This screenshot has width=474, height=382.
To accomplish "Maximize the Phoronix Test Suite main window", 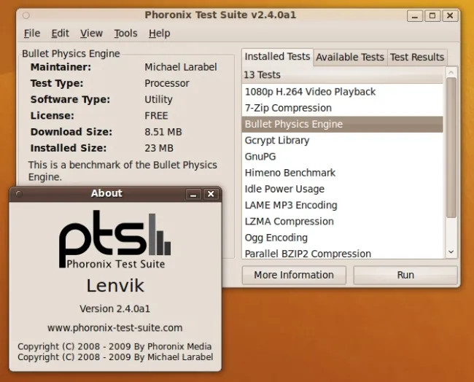I will coord(432,16).
